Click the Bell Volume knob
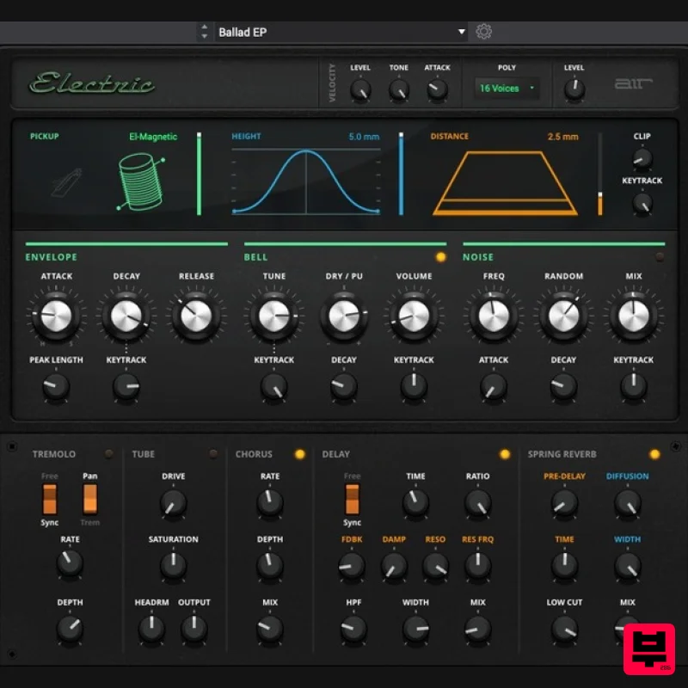 (414, 316)
